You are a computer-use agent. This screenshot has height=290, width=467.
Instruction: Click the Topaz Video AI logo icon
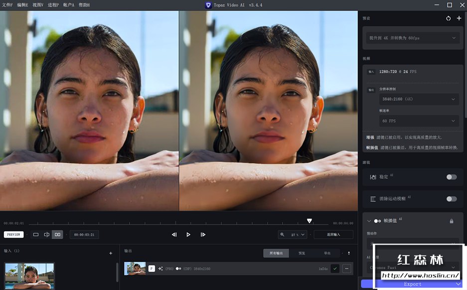tap(208, 5)
